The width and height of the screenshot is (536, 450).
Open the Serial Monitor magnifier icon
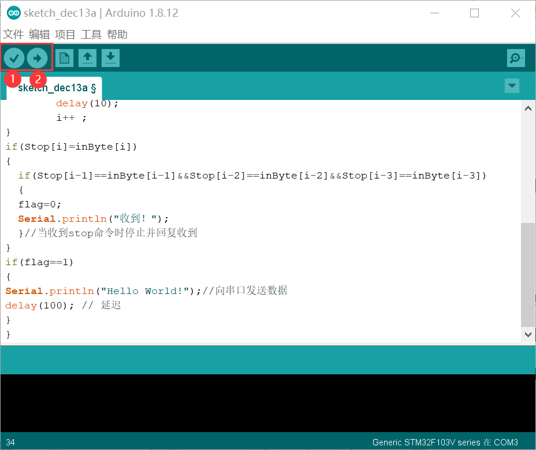coord(516,58)
